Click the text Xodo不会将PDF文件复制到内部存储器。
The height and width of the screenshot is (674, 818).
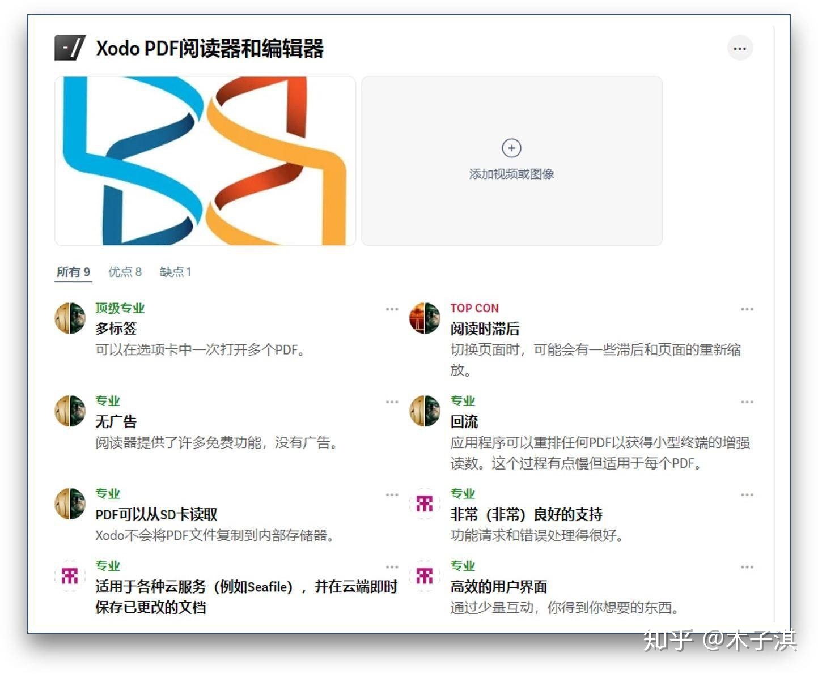[215, 536]
